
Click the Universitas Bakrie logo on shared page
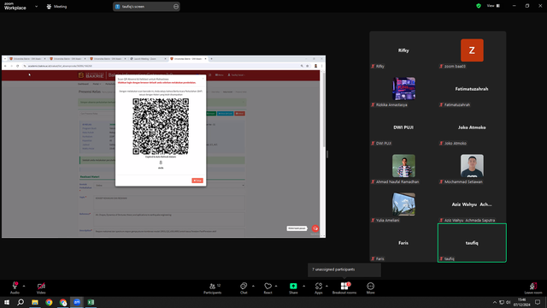coord(91,75)
